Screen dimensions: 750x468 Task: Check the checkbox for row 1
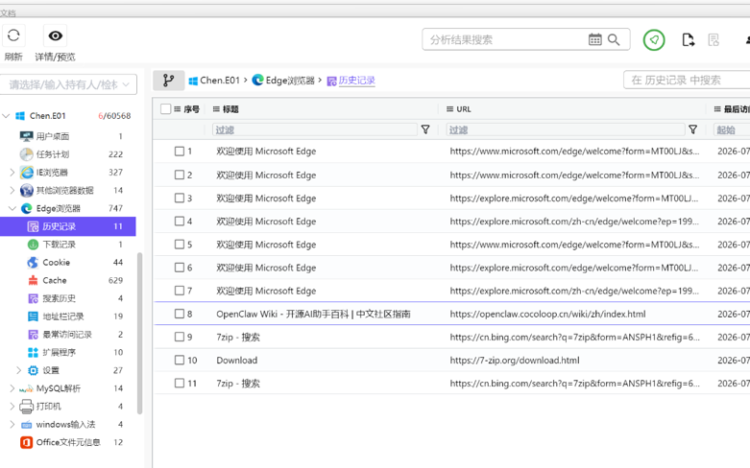[180, 152]
